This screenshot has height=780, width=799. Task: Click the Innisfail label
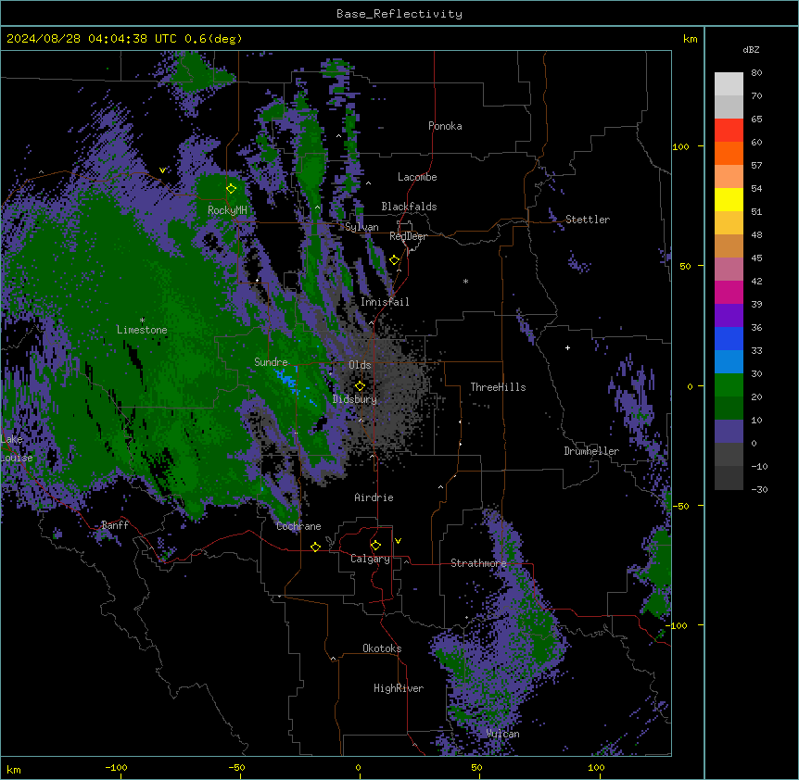point(385,302)
